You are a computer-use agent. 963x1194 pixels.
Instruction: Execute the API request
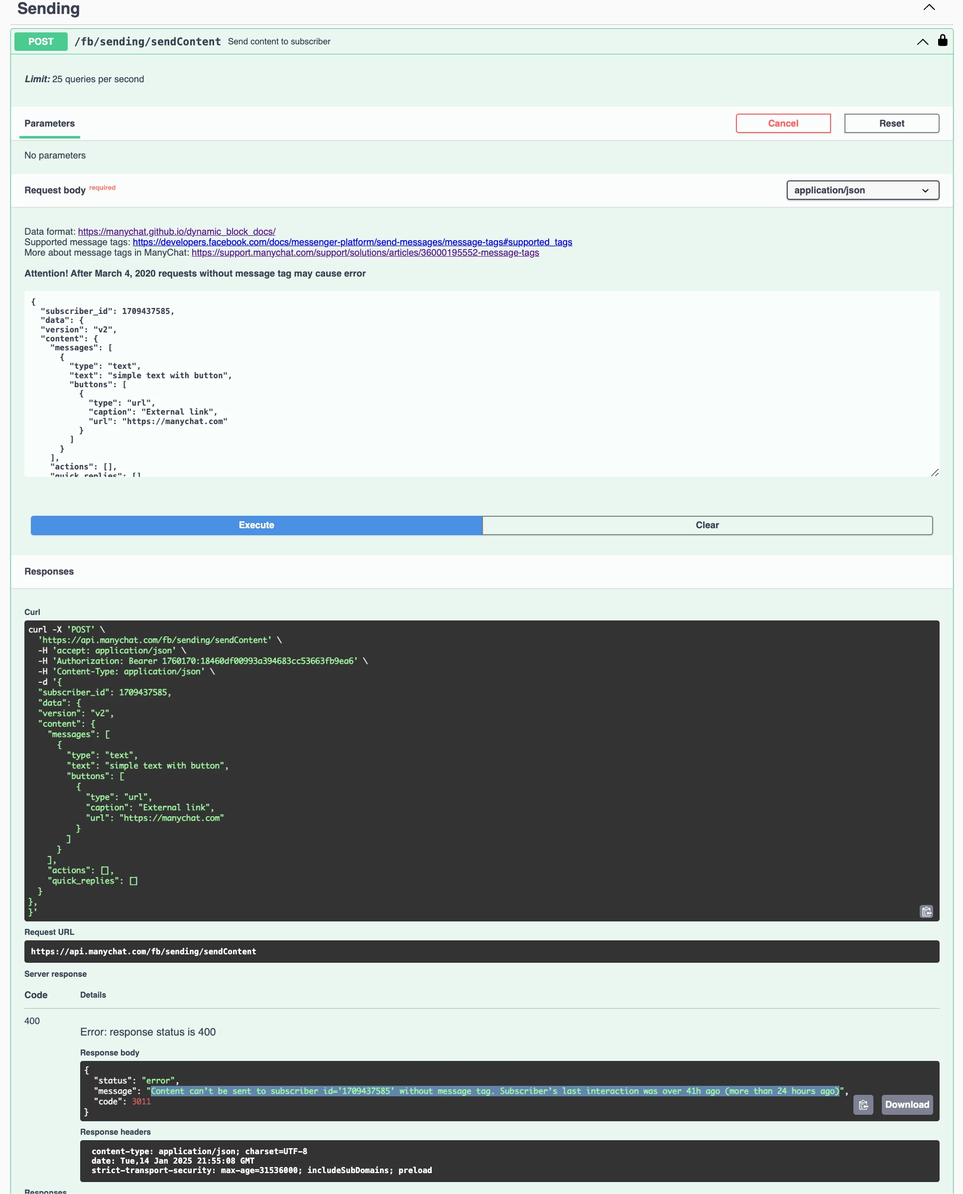[256, 525]
